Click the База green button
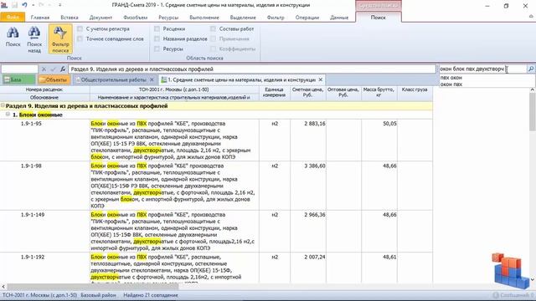The image size is (536, 301). click(18, 80)
